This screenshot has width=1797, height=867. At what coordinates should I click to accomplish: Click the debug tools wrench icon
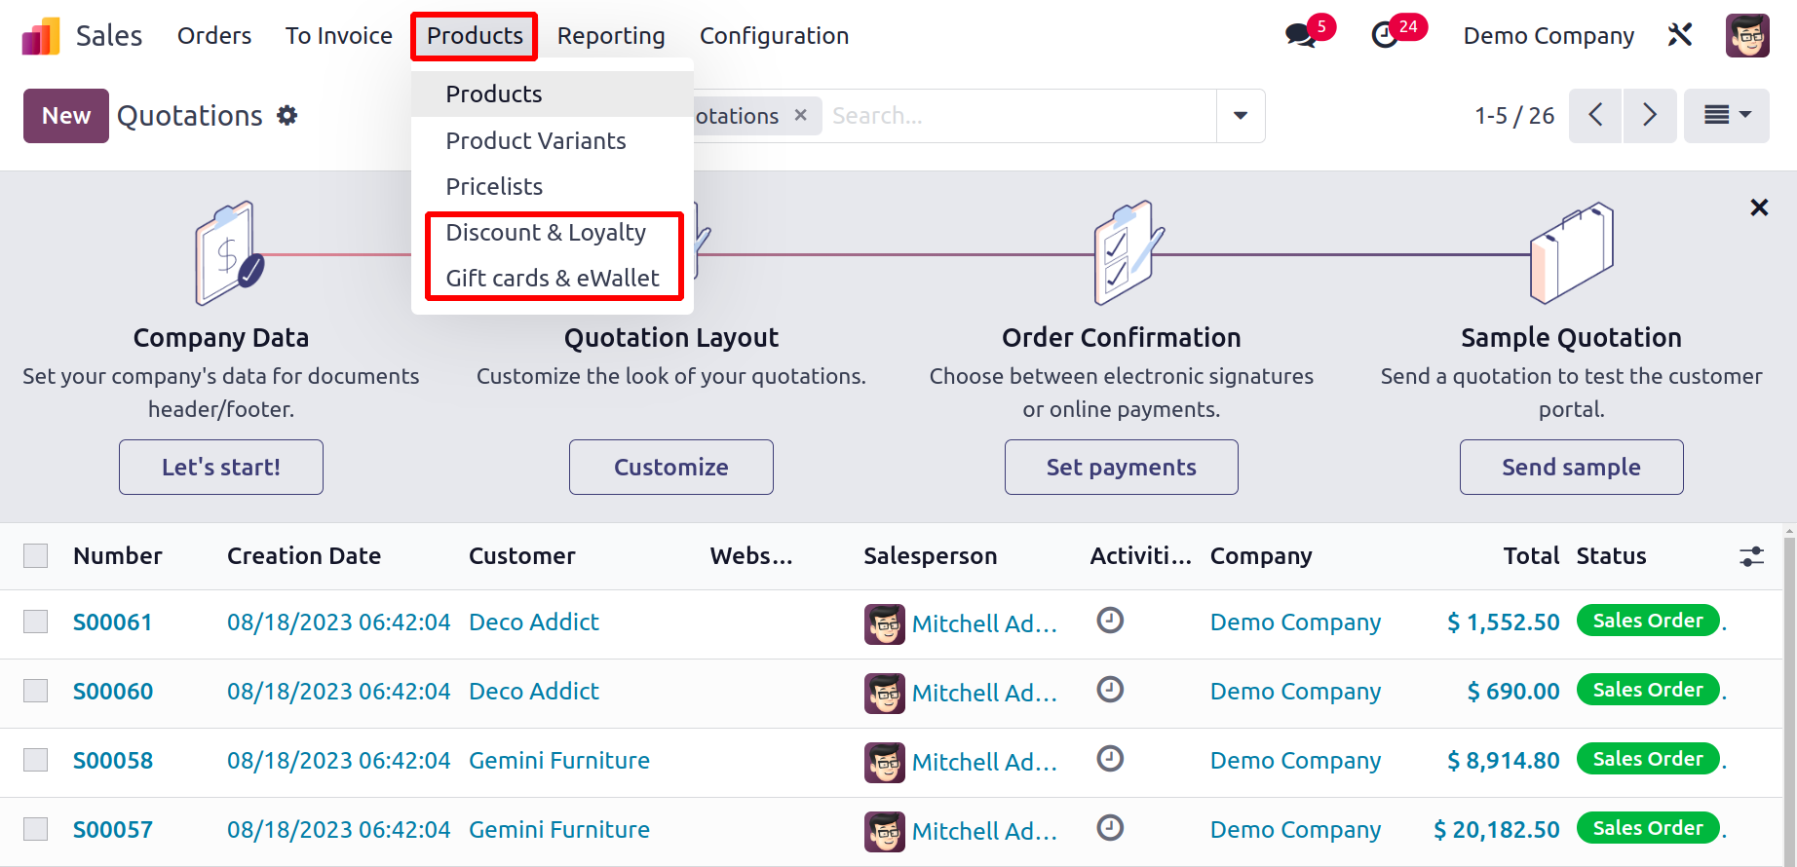tap(1679, 36)
